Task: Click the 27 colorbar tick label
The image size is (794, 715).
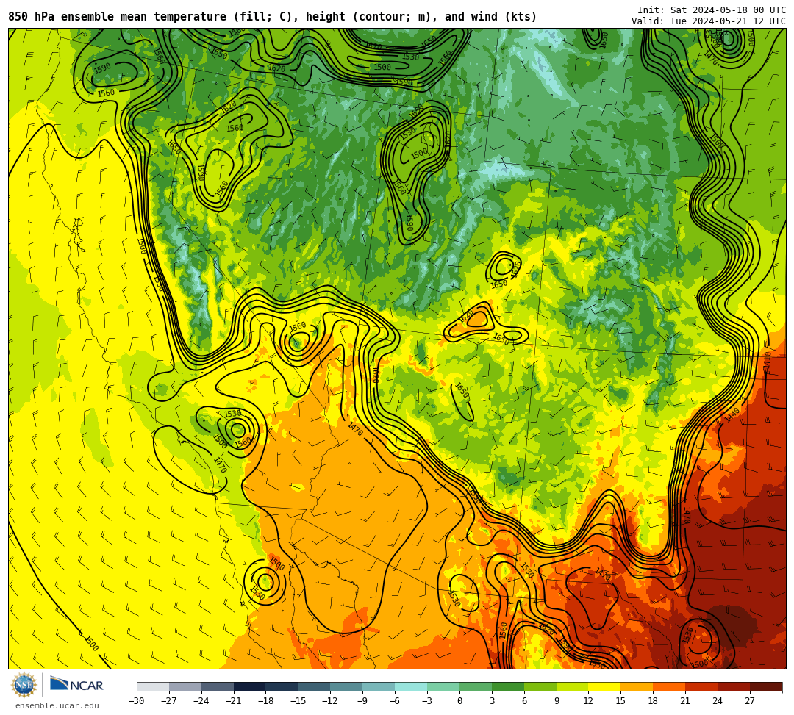Action: (x=750, y=701)
